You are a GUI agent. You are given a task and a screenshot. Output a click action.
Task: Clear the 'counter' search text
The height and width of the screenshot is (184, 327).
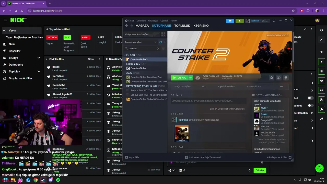tap(158, 48)
